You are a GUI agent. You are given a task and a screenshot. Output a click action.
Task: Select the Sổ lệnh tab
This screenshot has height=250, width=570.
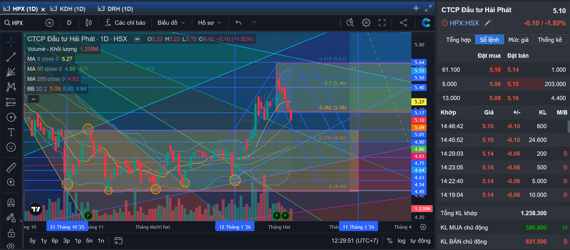click(x=489, y=40)
